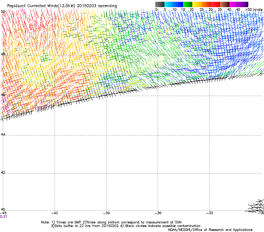Click the latitude label 46
The width and height of the screenshot is (264, 232).
click(3, 95)
